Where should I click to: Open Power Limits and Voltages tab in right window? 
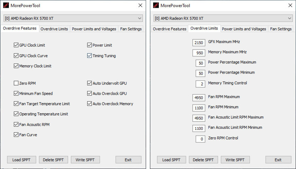point(244,29)
